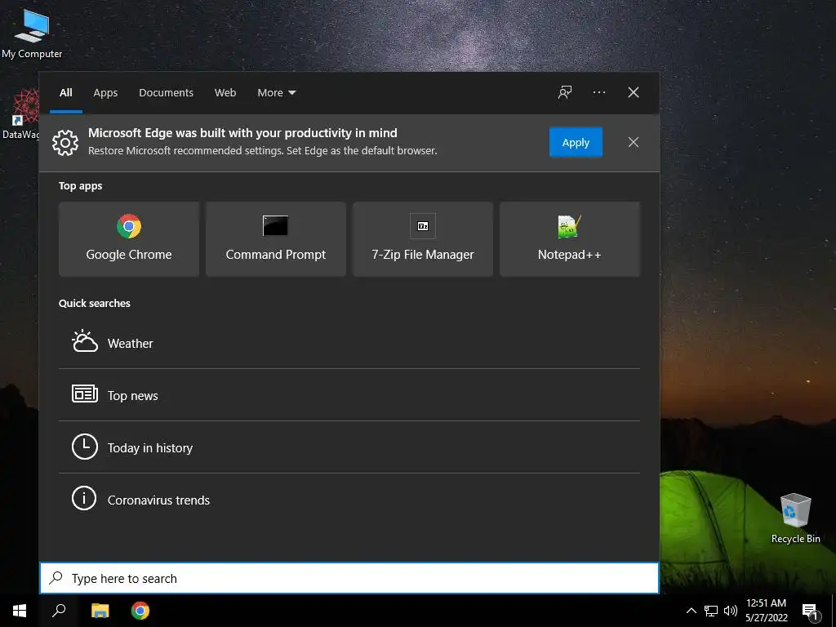Open 7-Zip File Manager tile
The height and width of the screenshot is (627, 836).
pos(423,239)
